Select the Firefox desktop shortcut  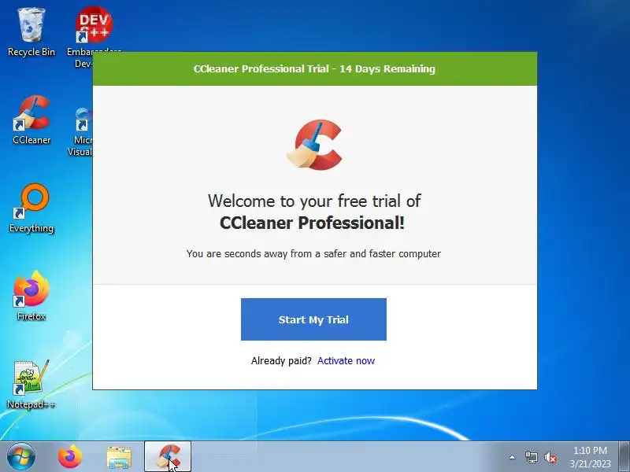coord(31,297)
